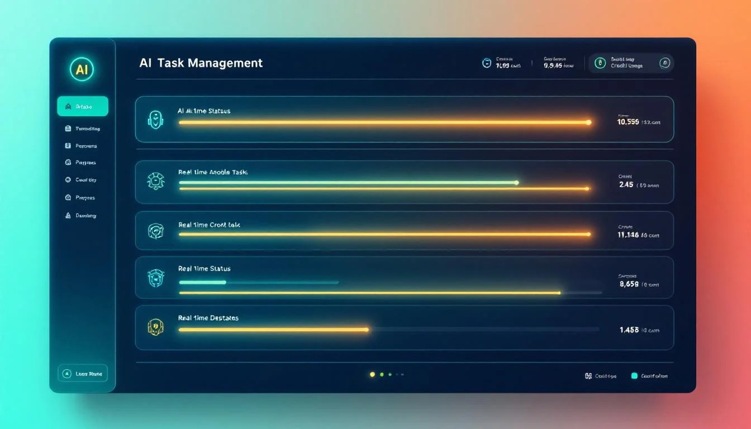Click the headset icon on Real time Destates row
Image resolution: width=751 pixels, height=429 pixels.
click(155, 327)
